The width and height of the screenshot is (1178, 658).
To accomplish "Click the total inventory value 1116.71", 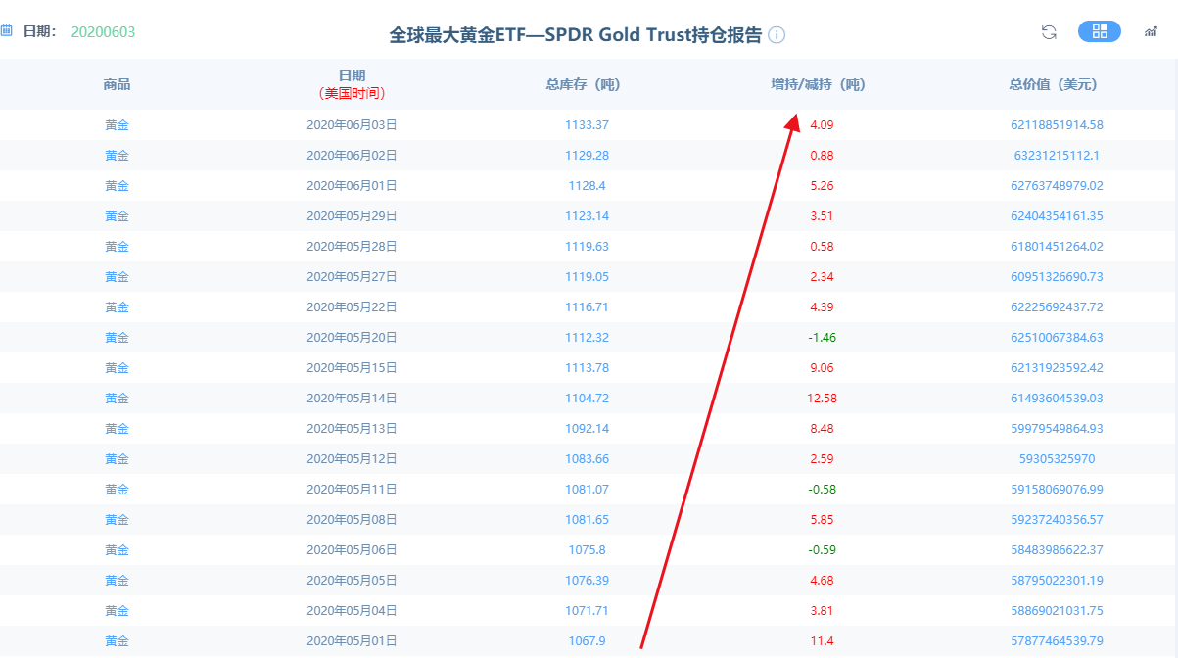I will click(588, 307).
